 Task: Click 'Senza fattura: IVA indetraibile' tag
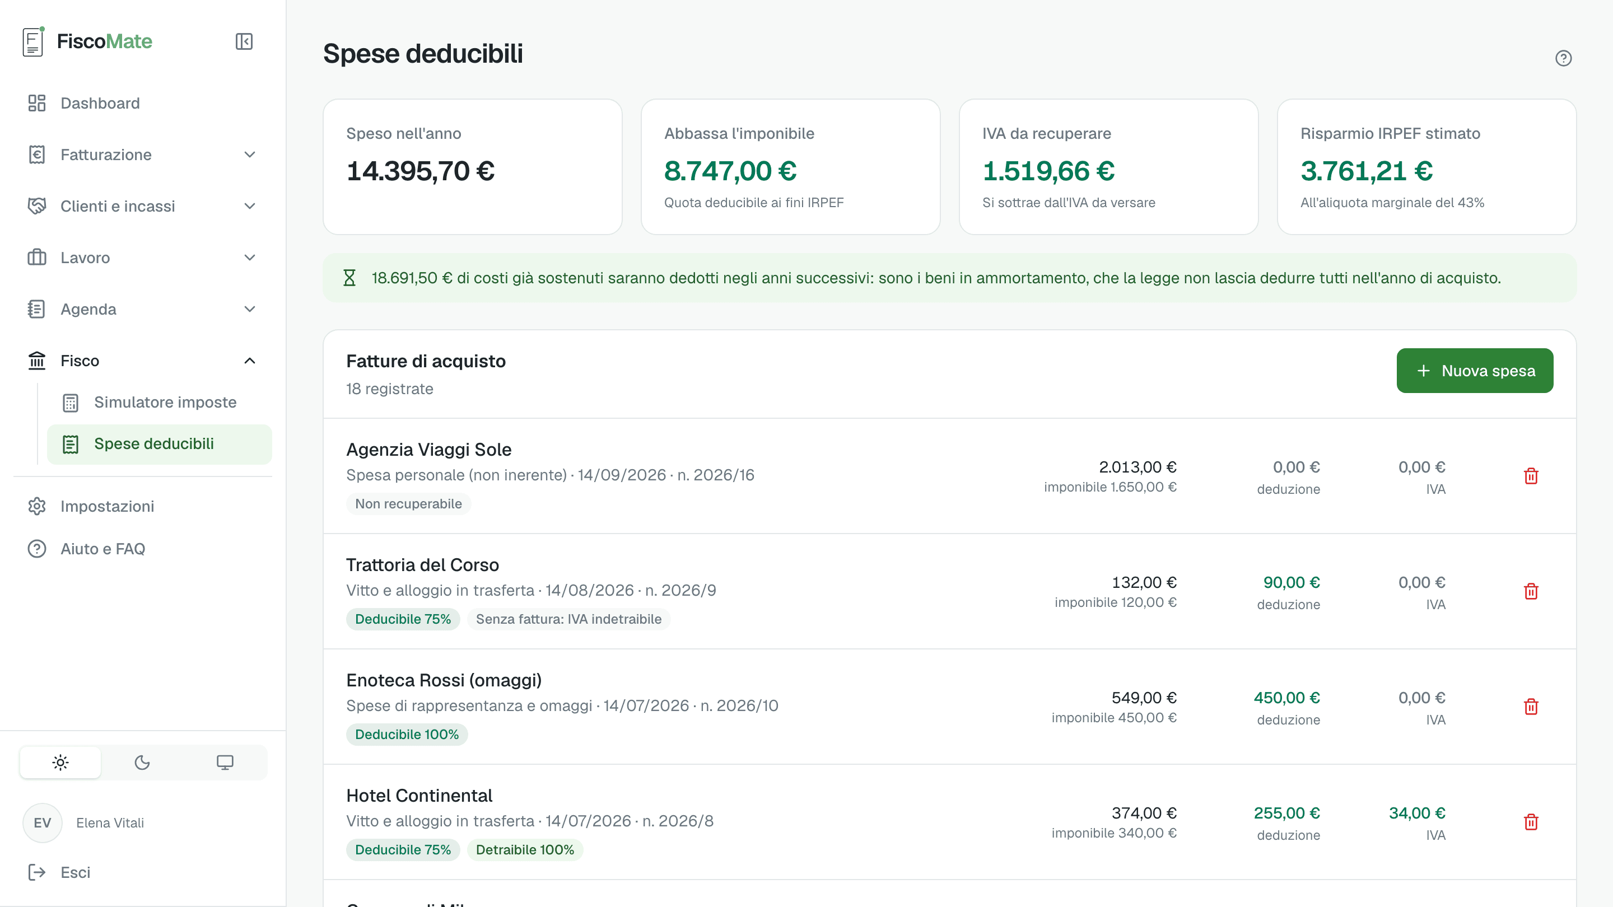click(x=568, y=619)
